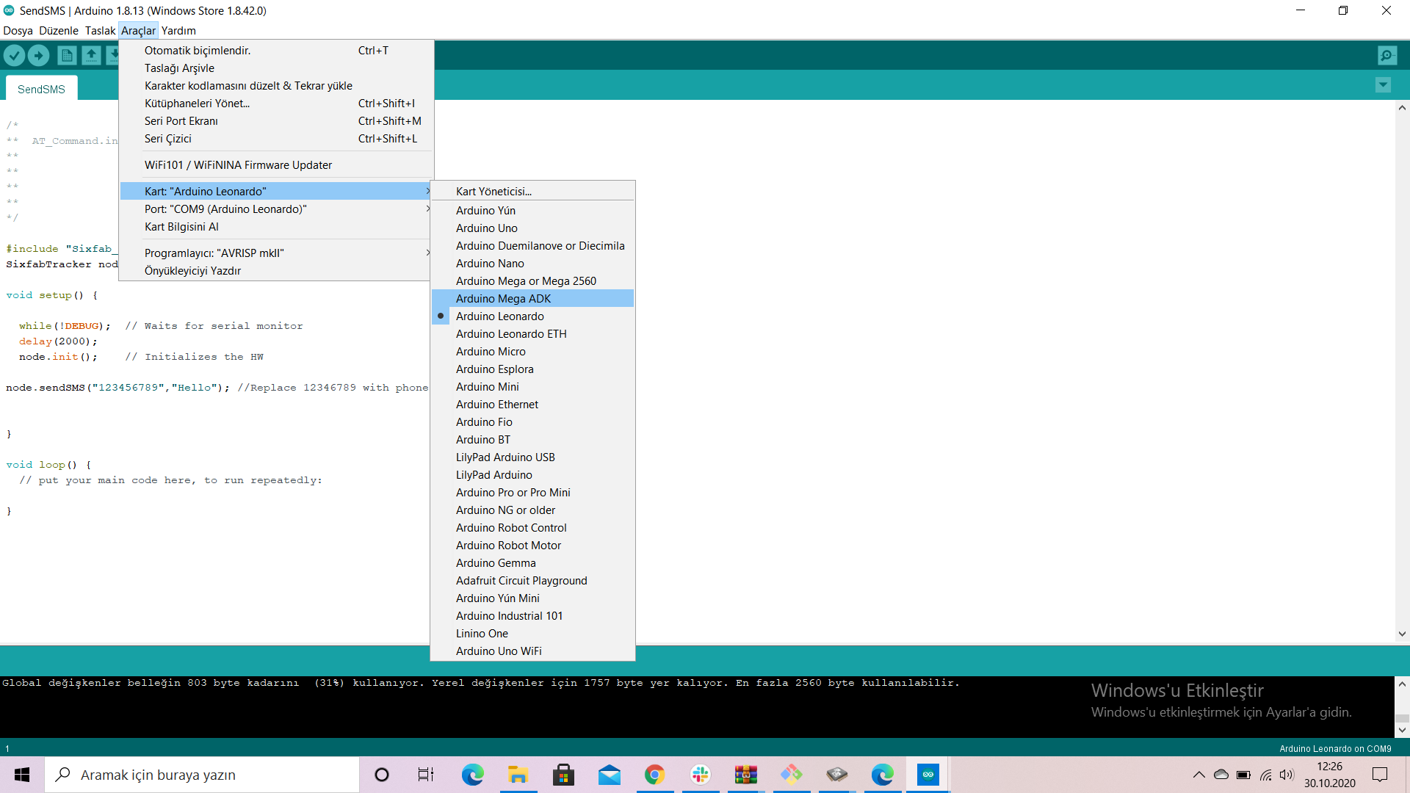
Task: Open Slack from the taskbar
Action: point(700,775)
